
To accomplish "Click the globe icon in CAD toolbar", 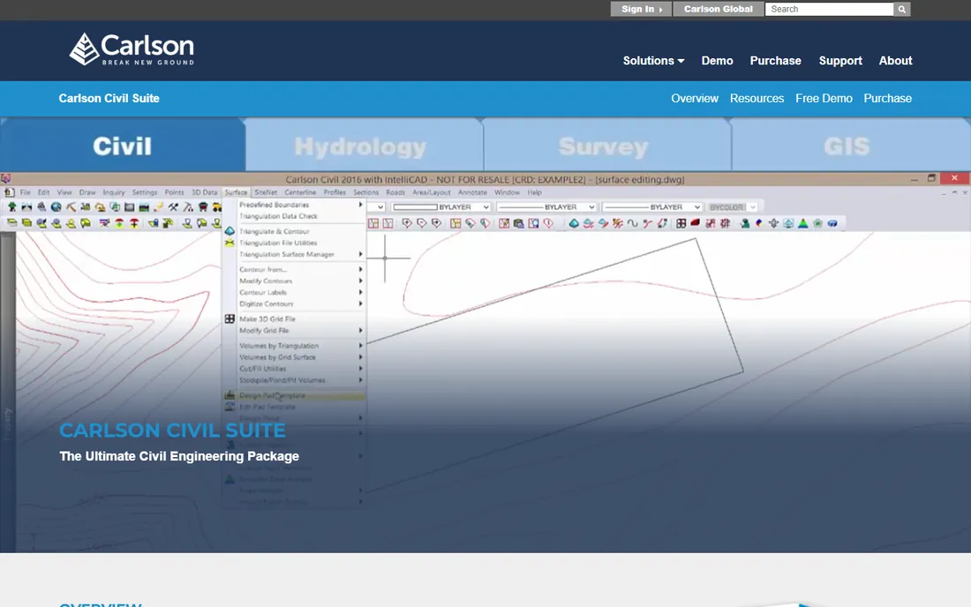I will [x=56, y=206].
